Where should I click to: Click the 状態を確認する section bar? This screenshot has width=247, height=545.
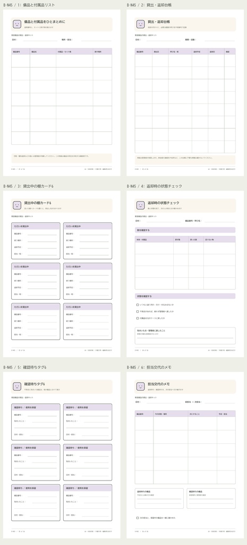185,296
